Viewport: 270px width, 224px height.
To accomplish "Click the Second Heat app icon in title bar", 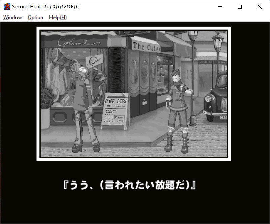I will tap(7, 7).
